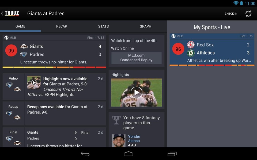The image size is (257, 160).
Task: Tap the Giants-Padres excitement color bar
Action: 54,67
